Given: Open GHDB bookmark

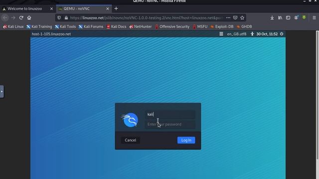Looking at the screenshot, I should pyautogui.click(x=244, y=26).
